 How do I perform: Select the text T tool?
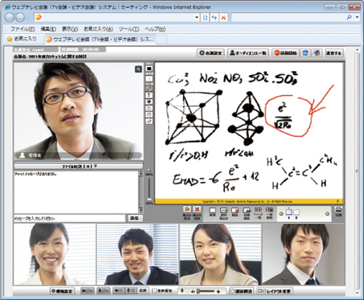pos(149,95)
